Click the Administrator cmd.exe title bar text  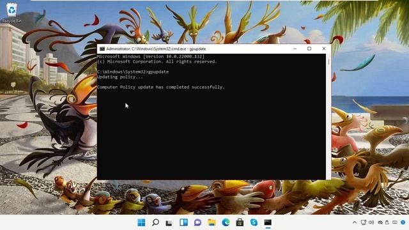(156, 49)
